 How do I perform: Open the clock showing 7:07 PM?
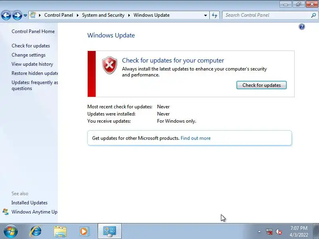click(299, 231)
